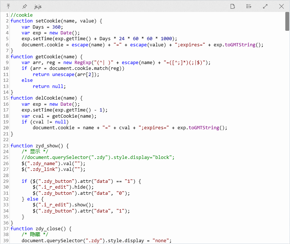Click .show() call on line 33
The image size is (290, 244).
click(x=83, y=205)
